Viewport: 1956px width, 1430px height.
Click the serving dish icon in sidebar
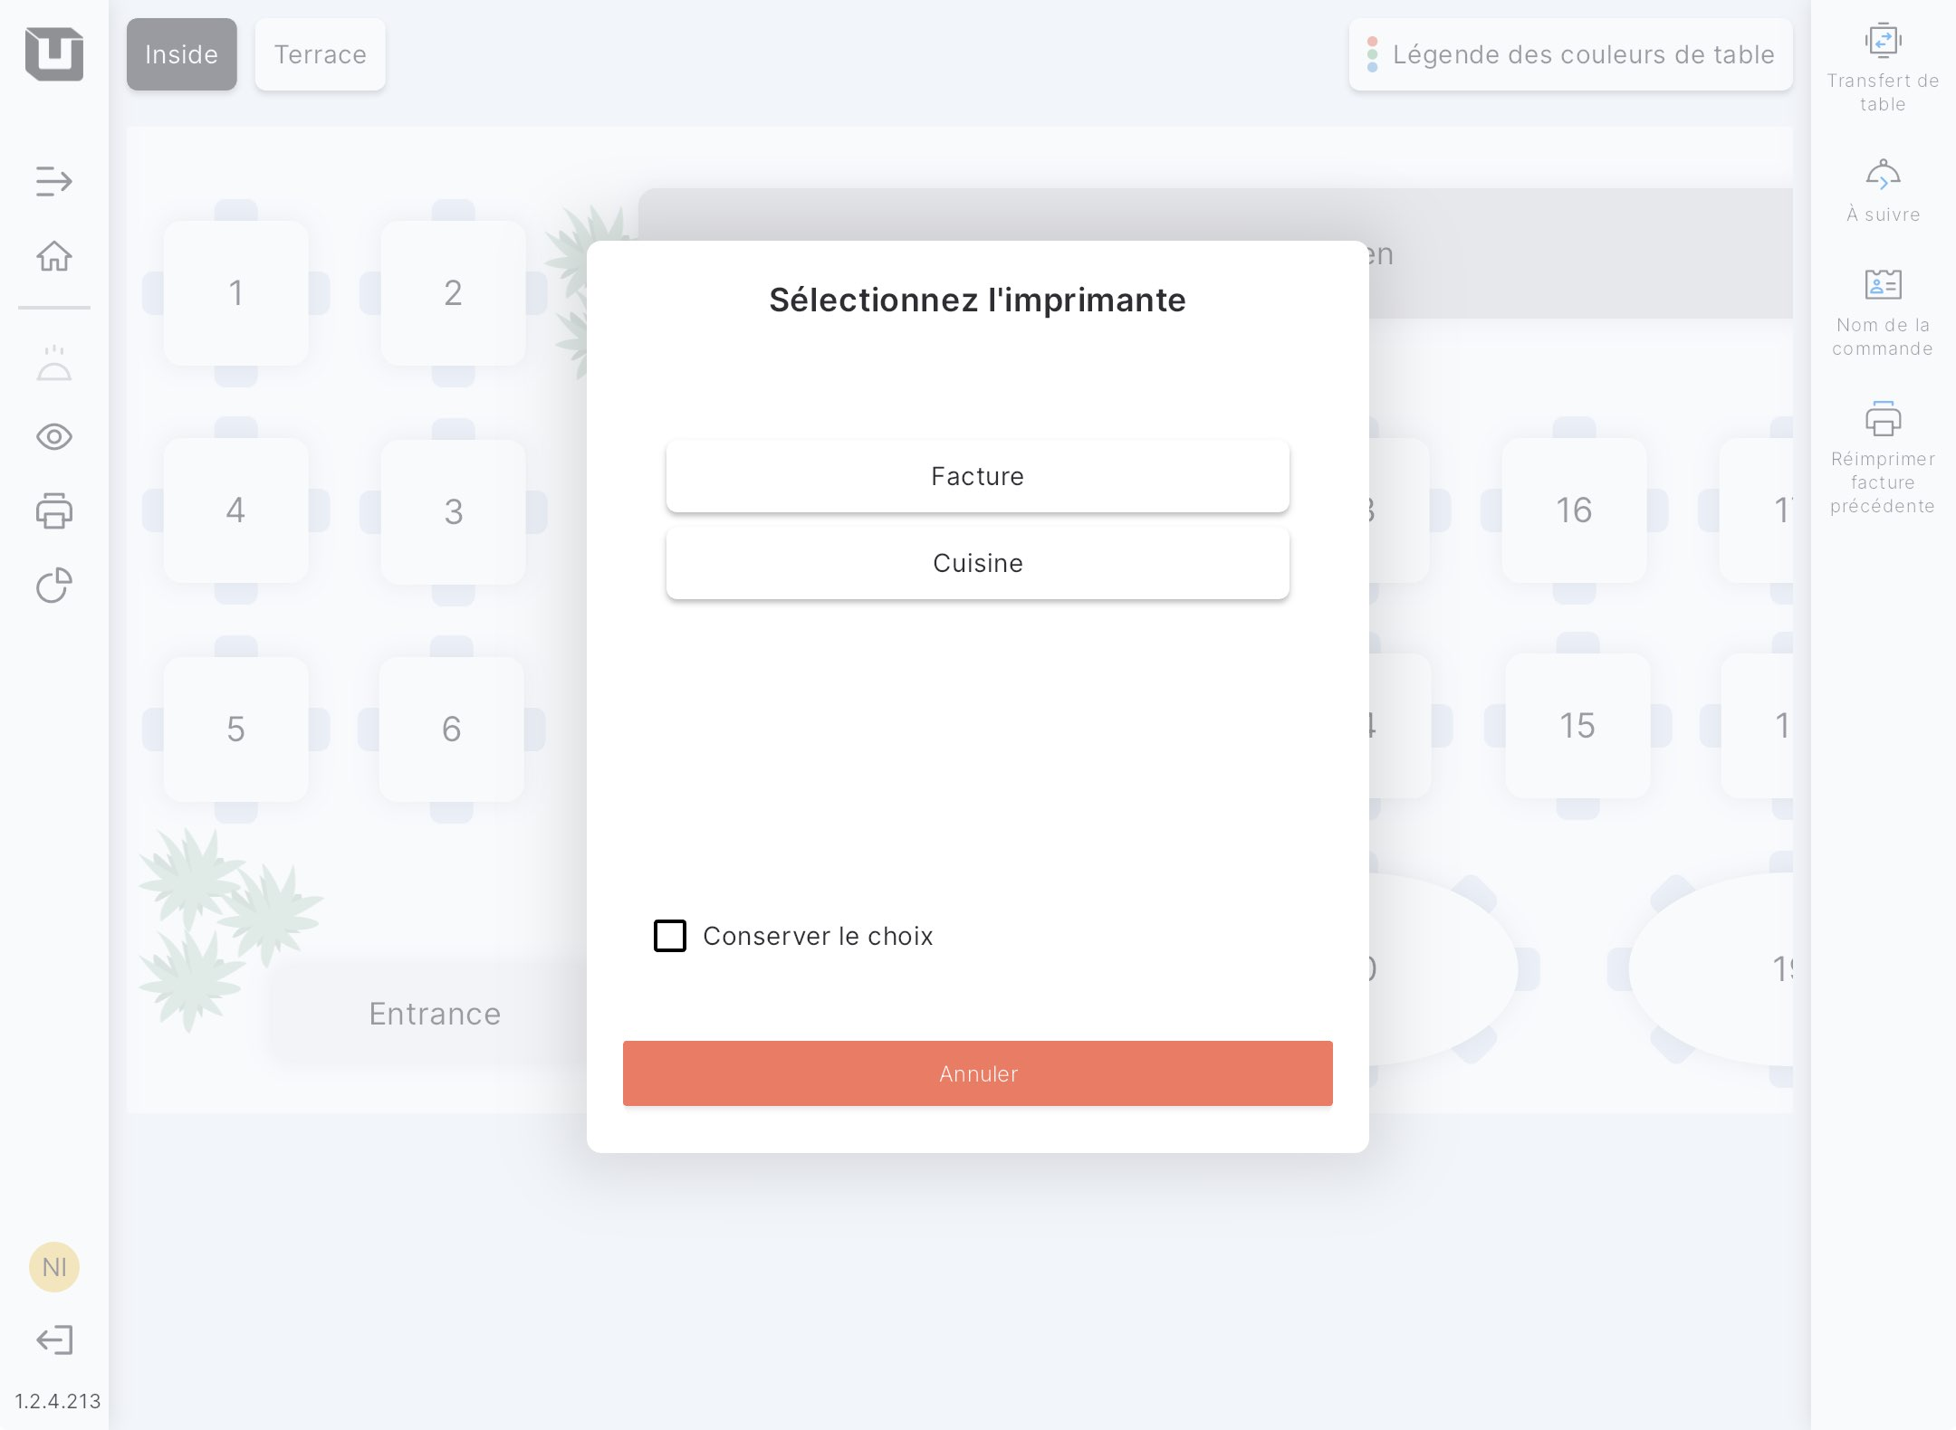click(54, 364)
